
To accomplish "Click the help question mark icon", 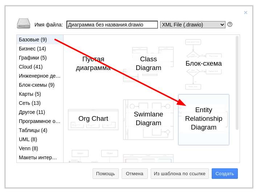I will pos(230,24).
